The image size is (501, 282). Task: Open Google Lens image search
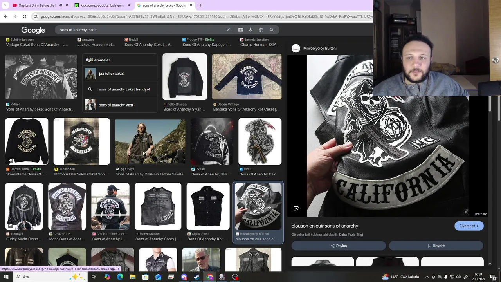(261, 30)
